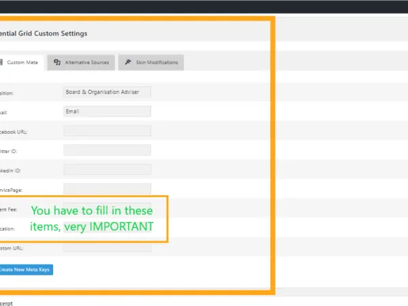
Task: Click the Facebook URL label
Action: 14,132
